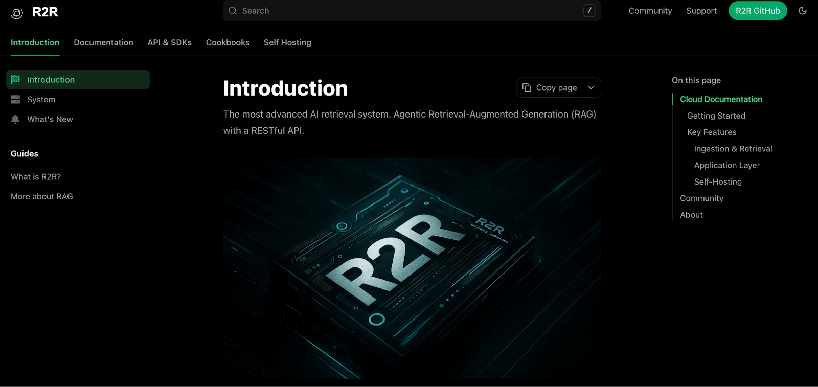Image resolution: width=818 pixels, height=387 pixels.
Task: Click the copy icon in Copy page
Action: [527, 88]
